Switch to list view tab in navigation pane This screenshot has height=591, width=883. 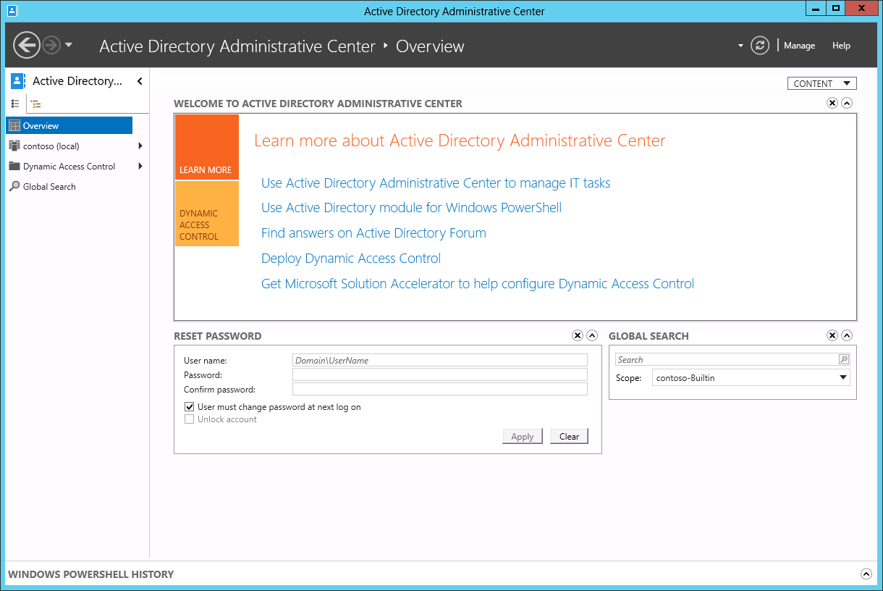(15, 104)
